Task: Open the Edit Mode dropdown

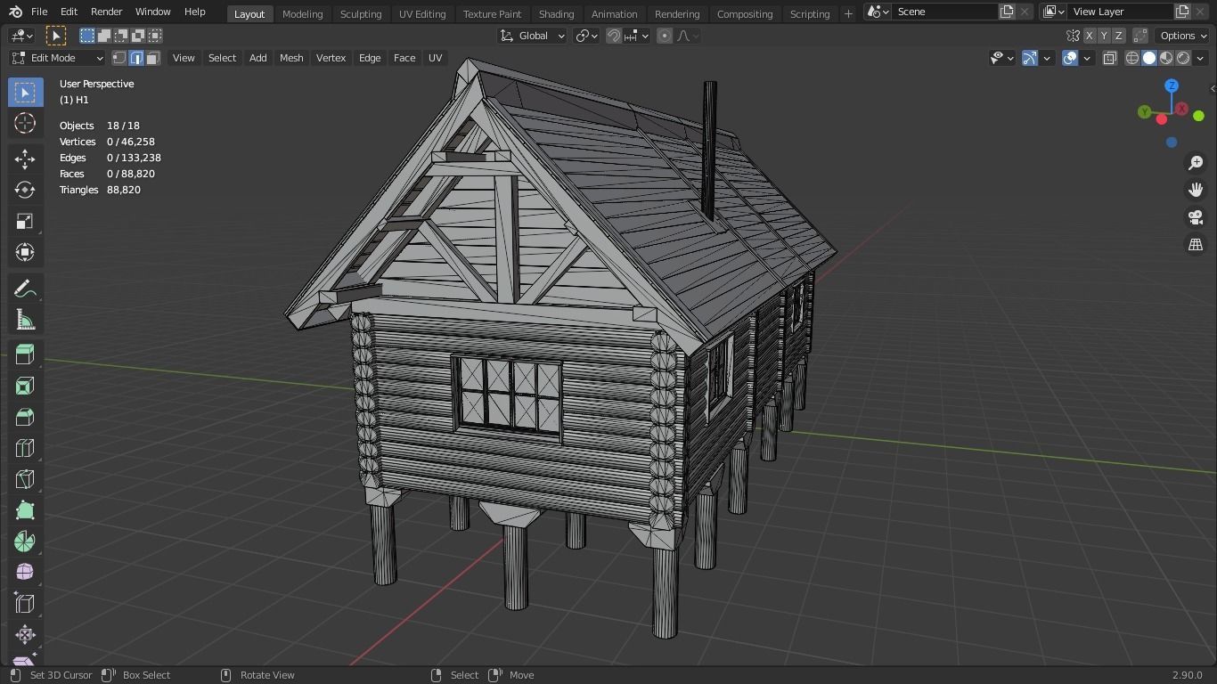Action: tap(58, 58)
